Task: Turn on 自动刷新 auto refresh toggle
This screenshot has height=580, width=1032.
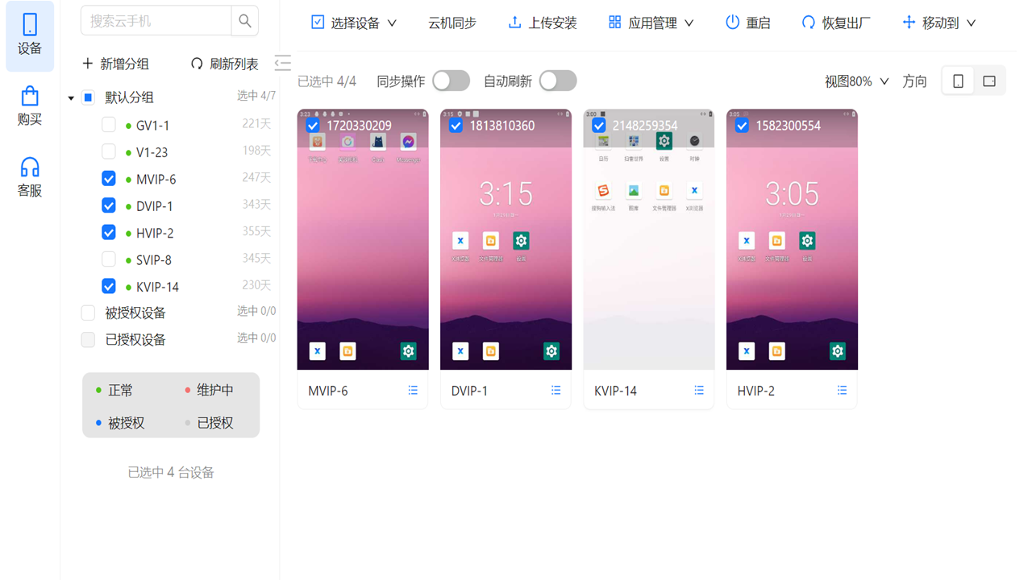Action: [558, 81]
